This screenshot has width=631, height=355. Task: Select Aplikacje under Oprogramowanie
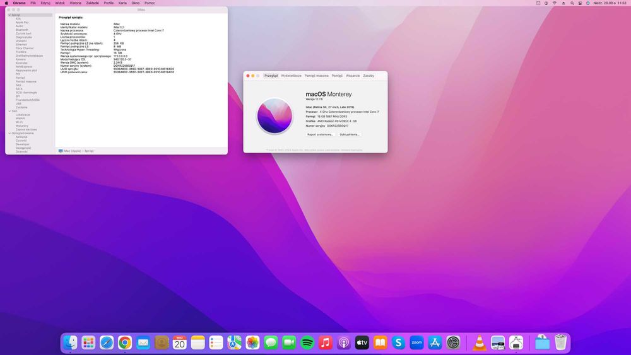click(21, 137)
